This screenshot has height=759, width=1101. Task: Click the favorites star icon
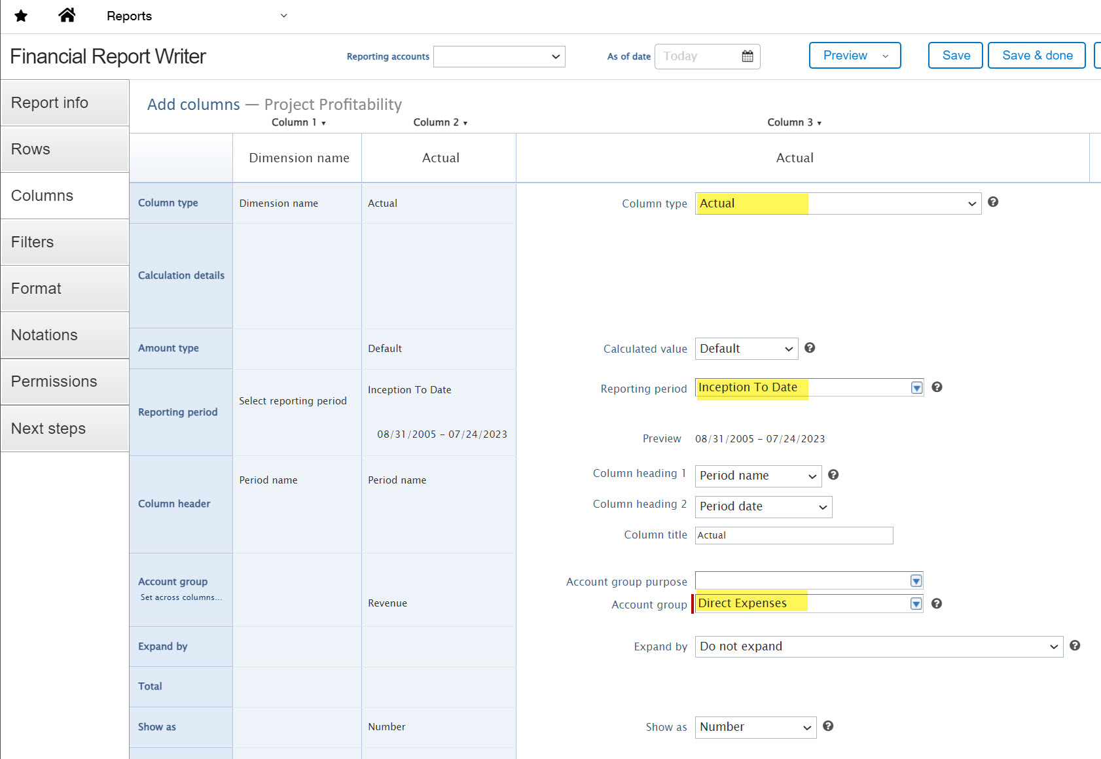[x=21, y=16]
